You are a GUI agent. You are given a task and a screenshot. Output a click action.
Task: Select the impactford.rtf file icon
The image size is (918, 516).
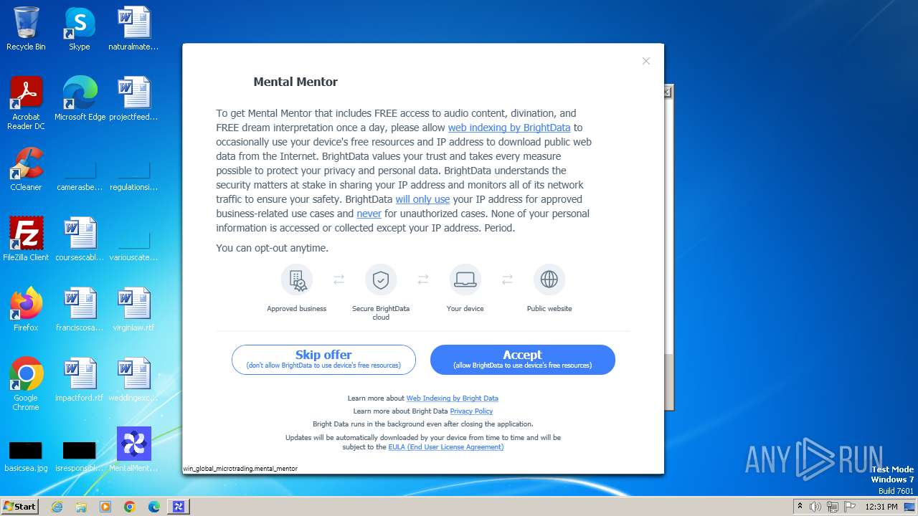pyautogui.click(x=80, y=380)
